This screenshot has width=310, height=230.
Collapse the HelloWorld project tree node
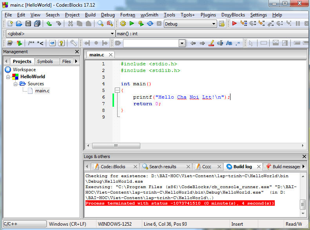click(8, 77)
